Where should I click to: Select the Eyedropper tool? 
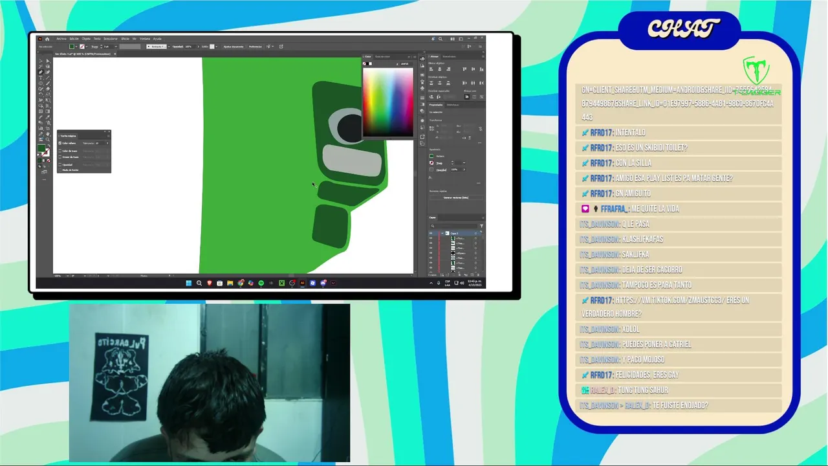click(48, 116)
